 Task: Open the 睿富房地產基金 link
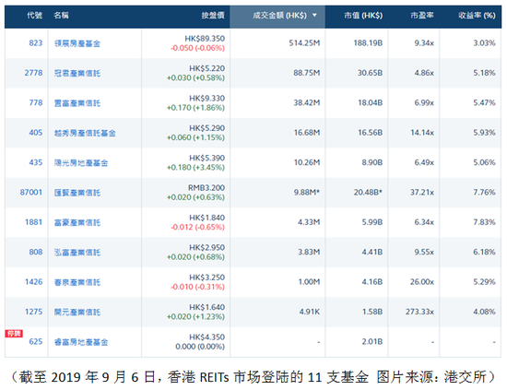81,342
